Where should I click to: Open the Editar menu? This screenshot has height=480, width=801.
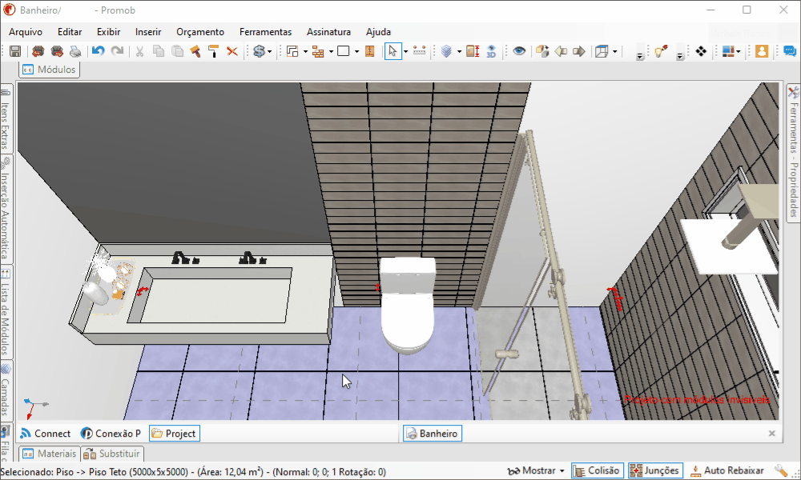point(70,32)
